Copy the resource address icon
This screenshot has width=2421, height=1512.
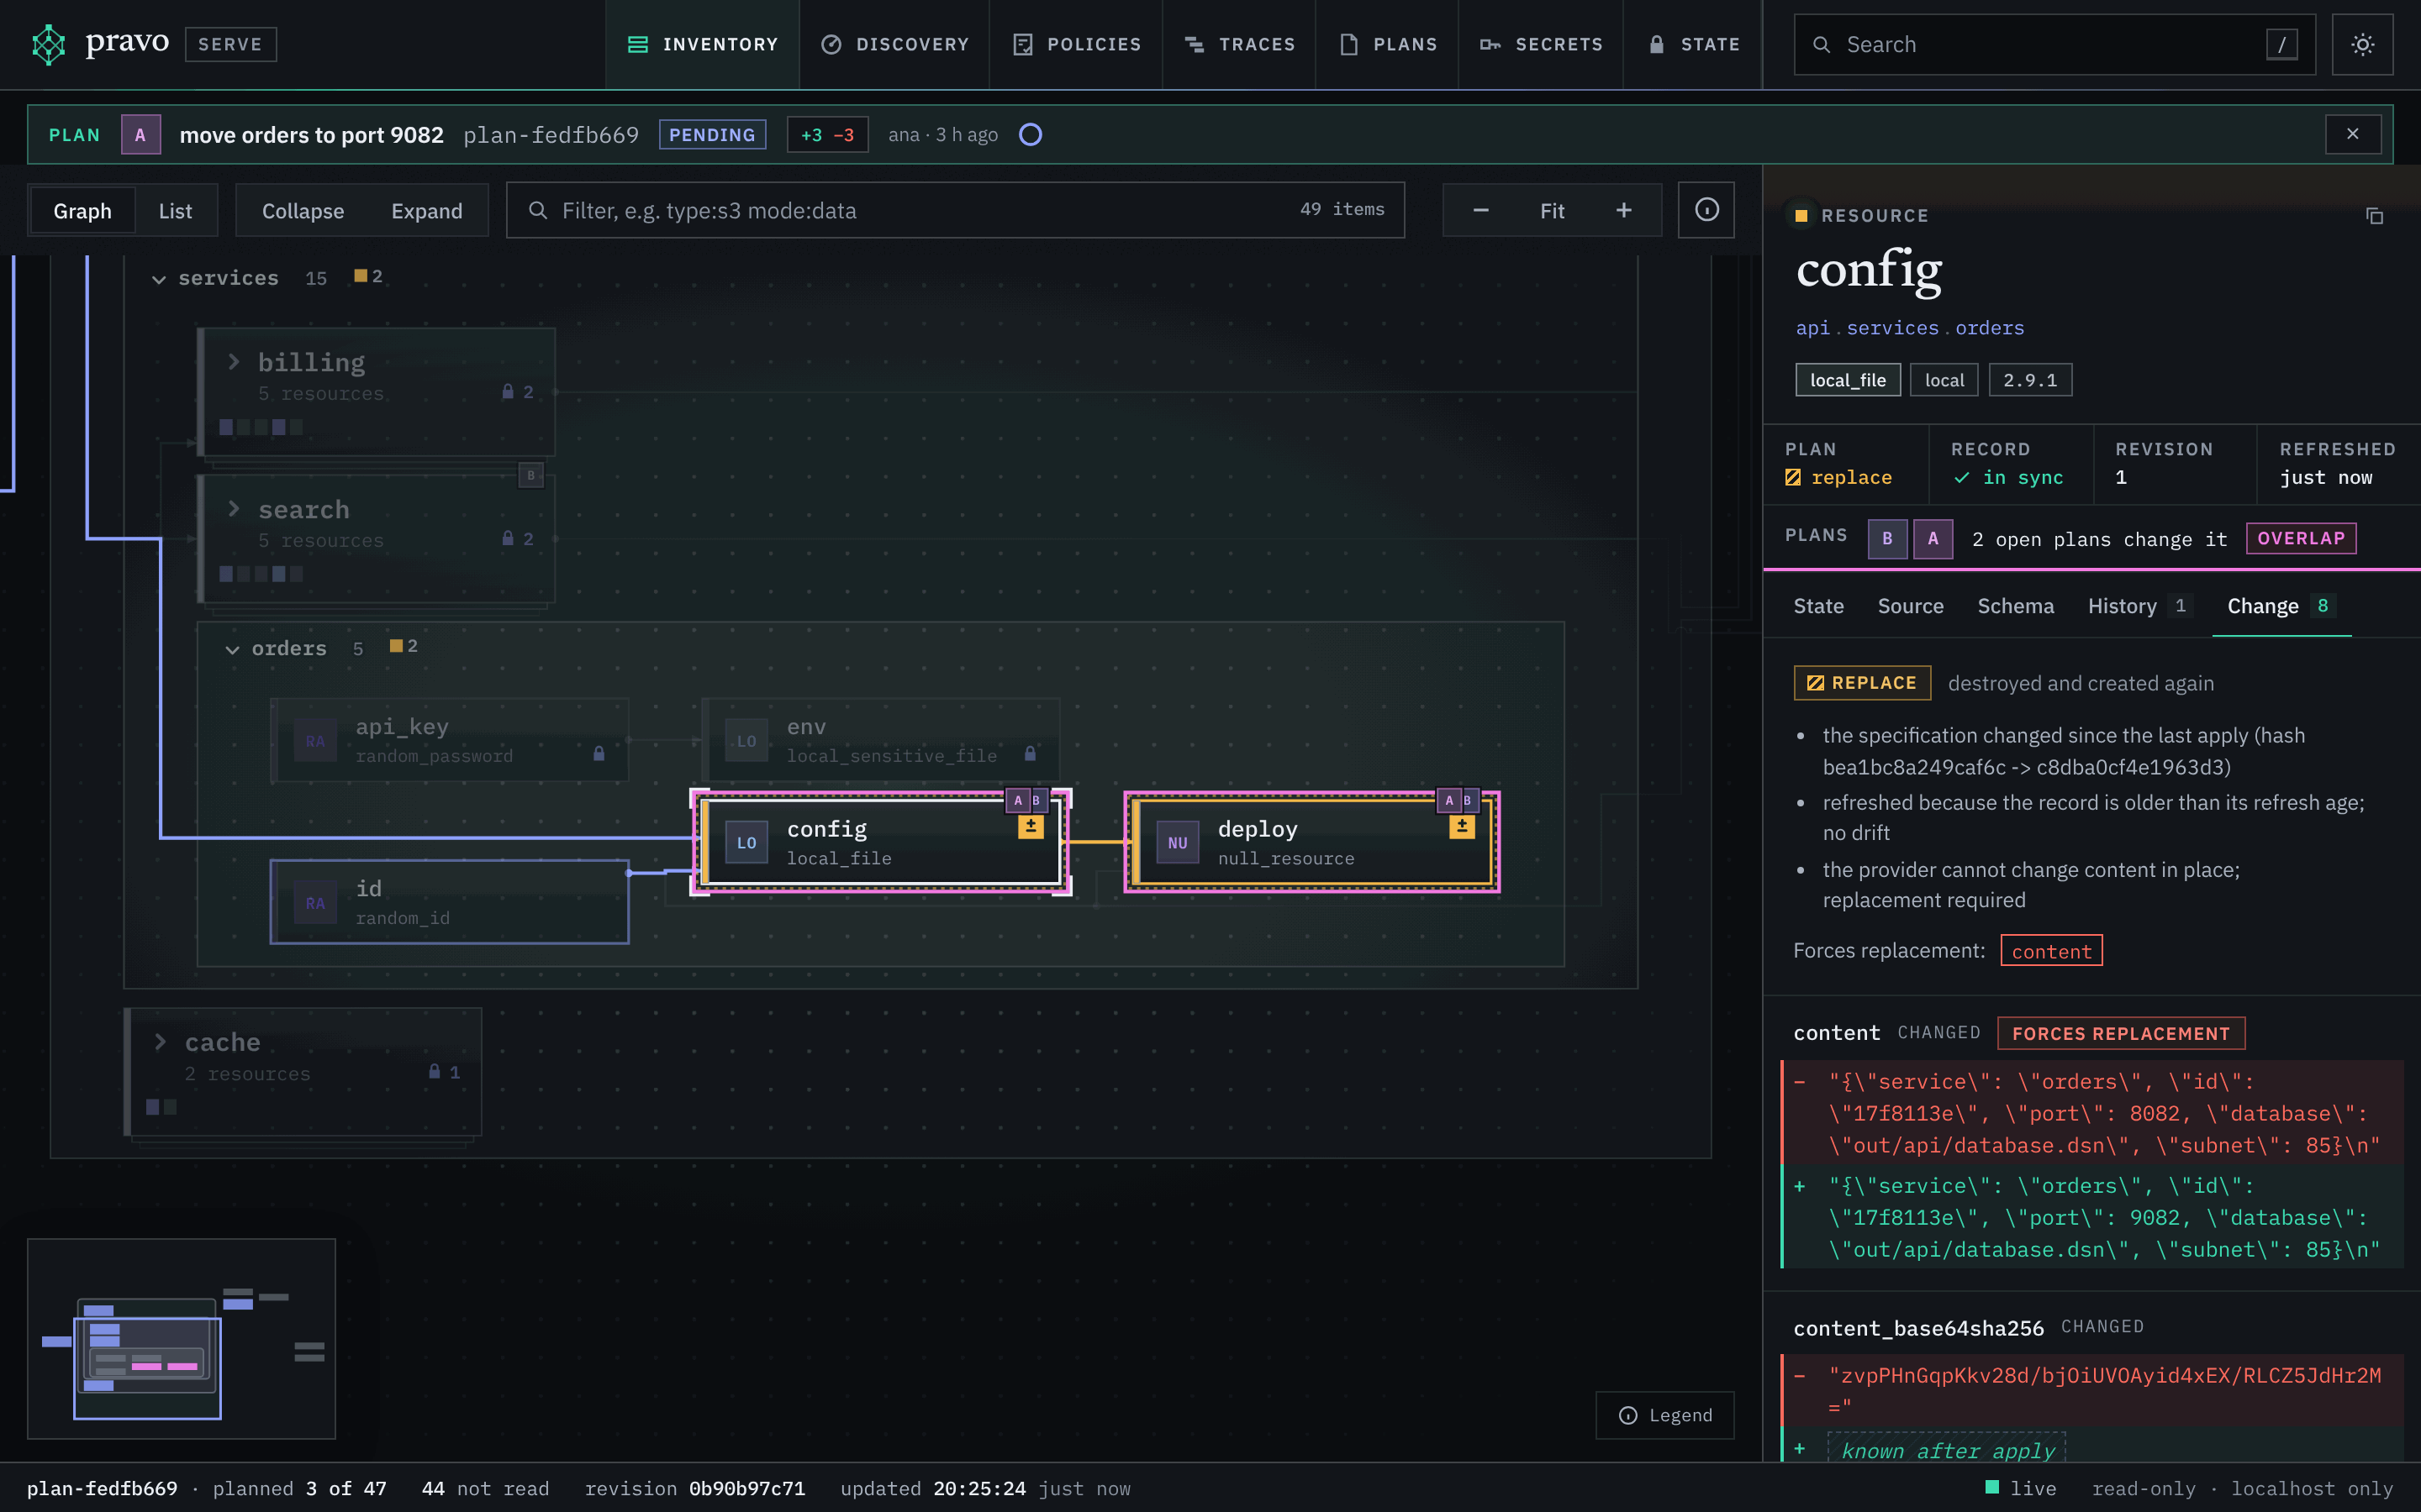[x=2374, y=216]
